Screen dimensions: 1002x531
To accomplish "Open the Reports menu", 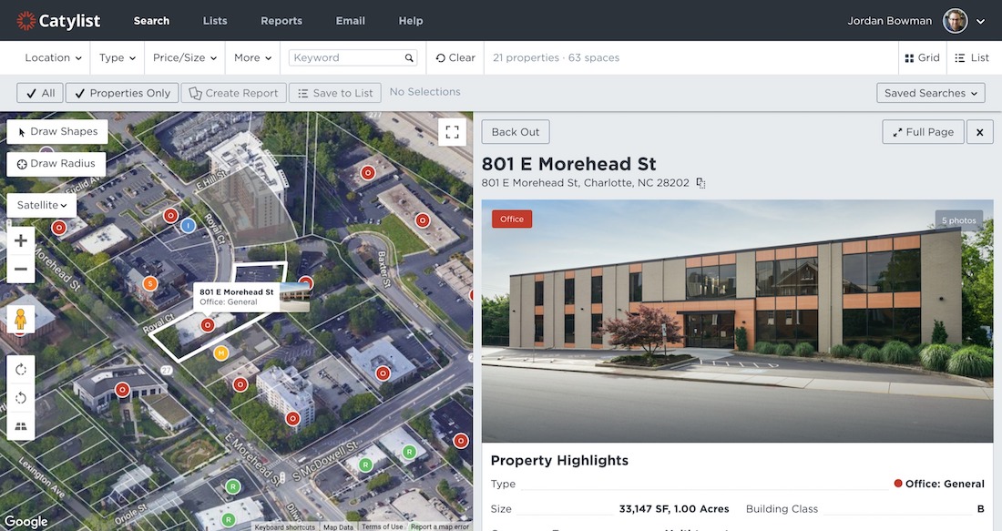I will tap(281, 21).
